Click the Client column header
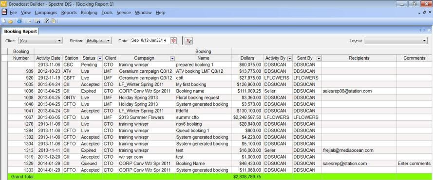Image resolution: width=433 pixels, height=180 pixels. click(111, 58)
